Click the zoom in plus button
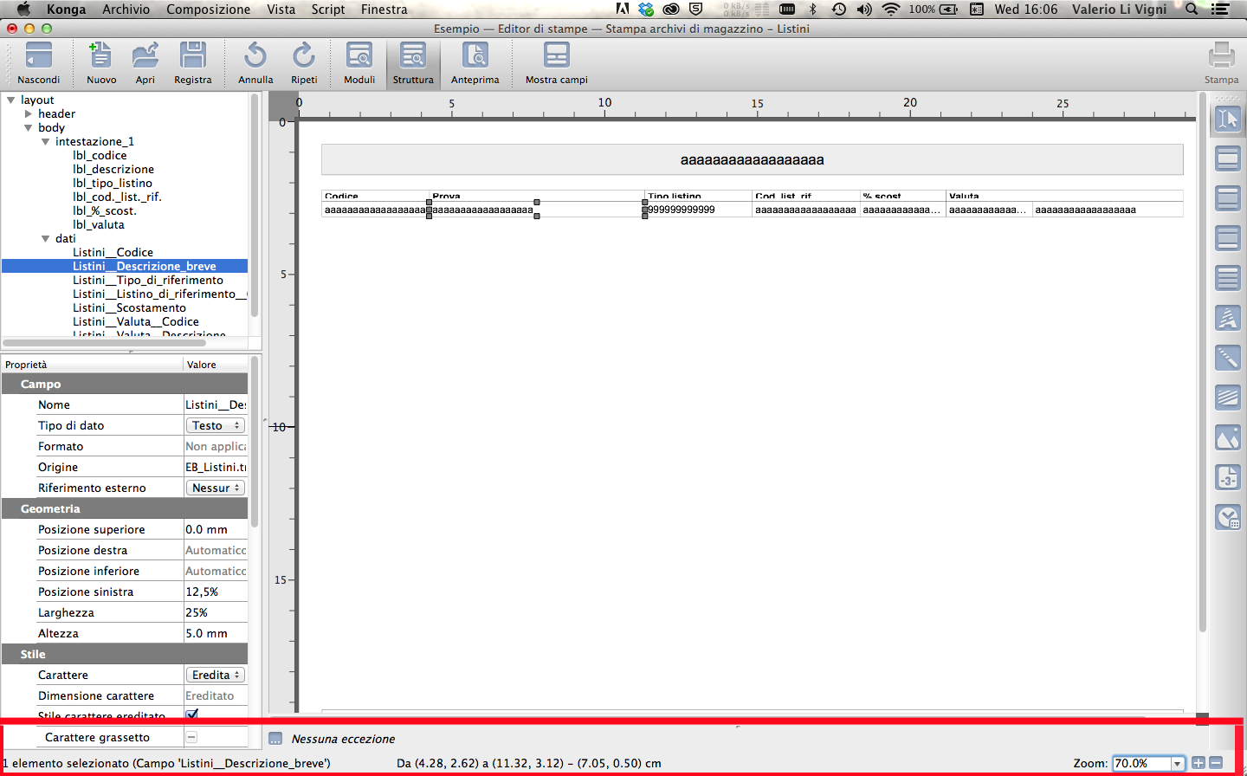Viewport: 1247px width, 776px height. click(x=1199, y=763)
